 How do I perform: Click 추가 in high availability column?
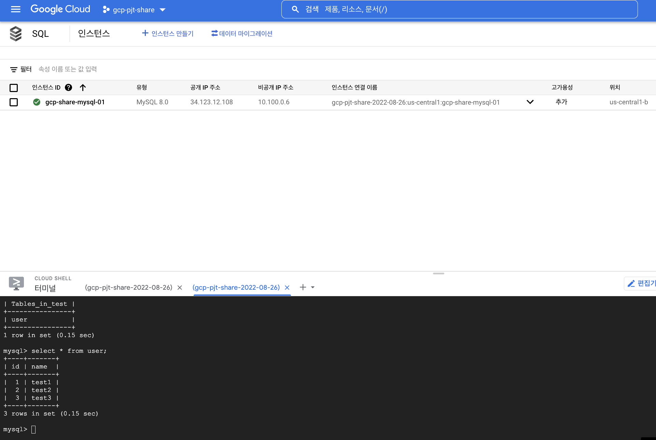tap(561, 102)
